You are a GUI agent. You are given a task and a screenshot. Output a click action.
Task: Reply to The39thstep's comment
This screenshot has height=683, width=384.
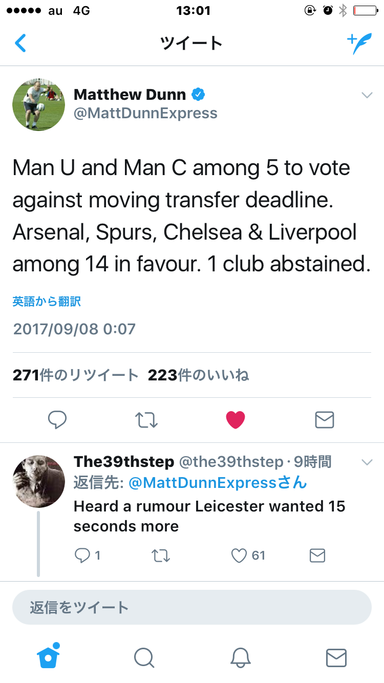[82, 556]
